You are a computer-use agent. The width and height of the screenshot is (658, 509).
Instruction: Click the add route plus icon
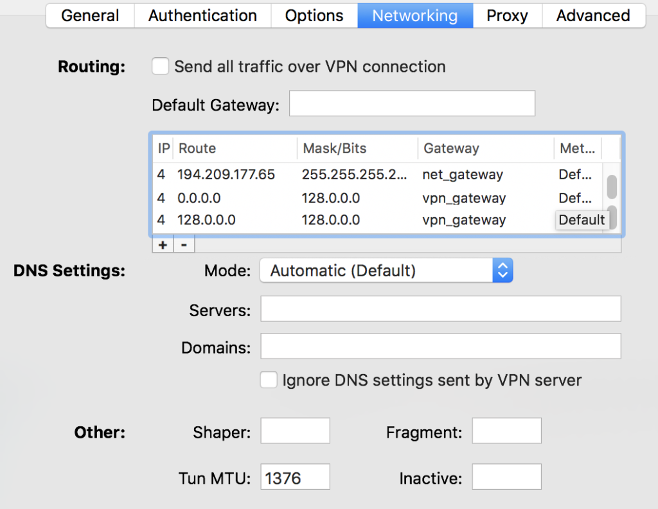(162, 244)
